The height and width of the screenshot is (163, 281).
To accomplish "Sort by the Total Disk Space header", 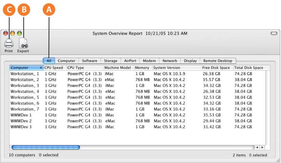I will pyautogui.click(x=252, y=68).
